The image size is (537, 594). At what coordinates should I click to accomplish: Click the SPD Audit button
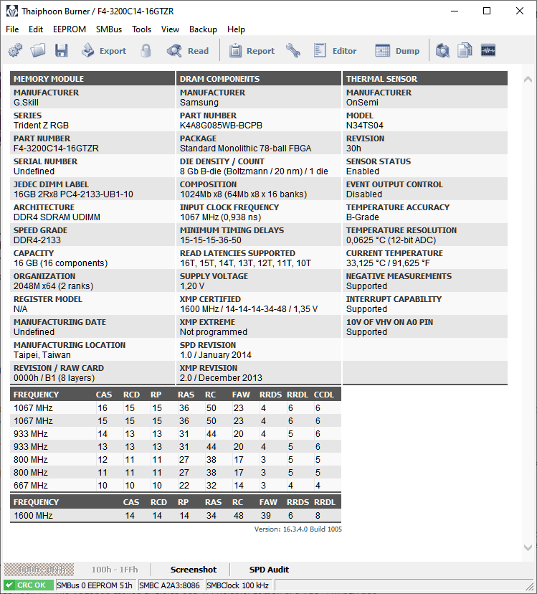click(269, 570)
